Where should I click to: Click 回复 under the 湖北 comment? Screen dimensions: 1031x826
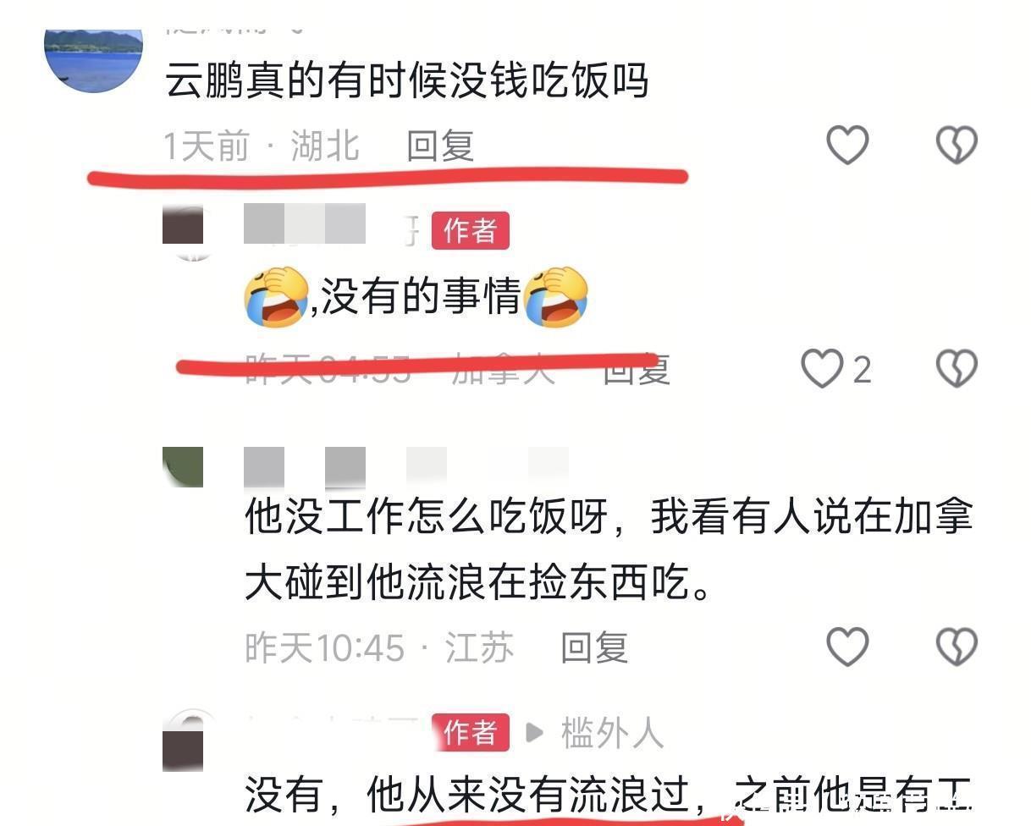click(440, 146)
